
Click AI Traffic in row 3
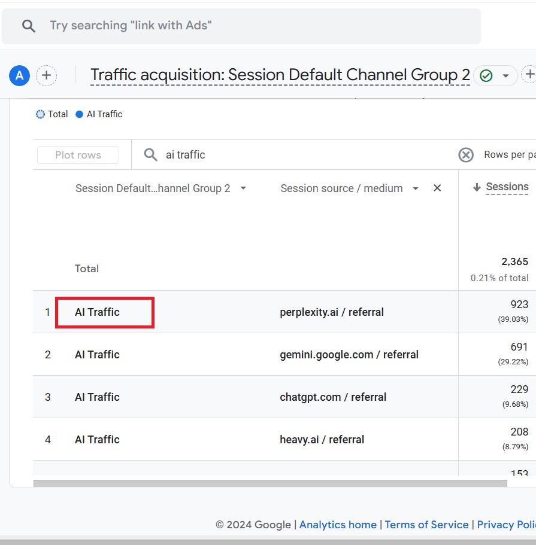pyautogui.click(x=97, y=397)
